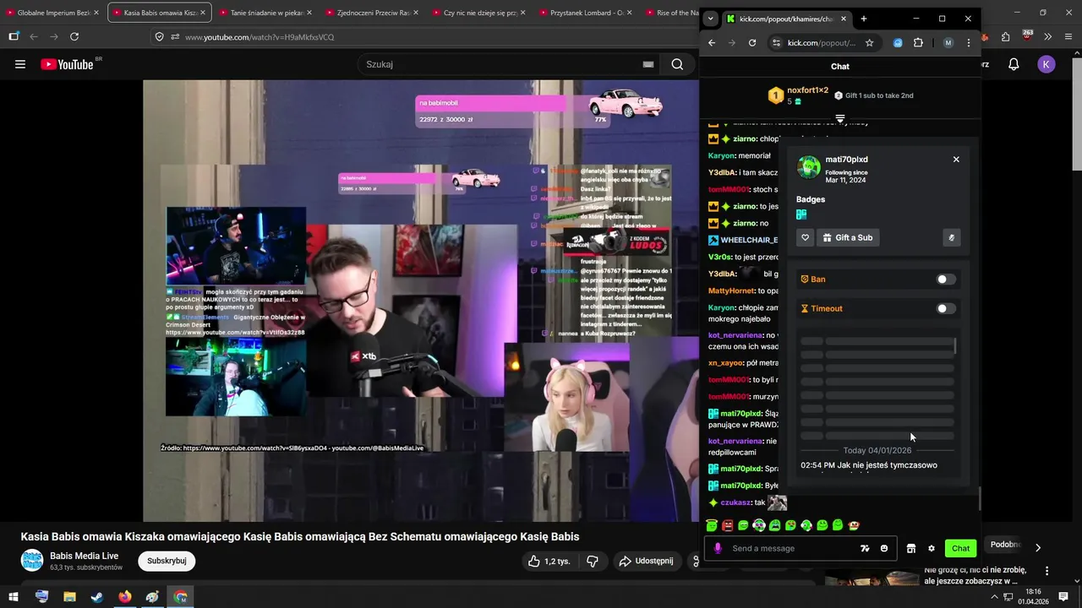Open the on-screen keyboard in YouTube search

tap(648, 64)
